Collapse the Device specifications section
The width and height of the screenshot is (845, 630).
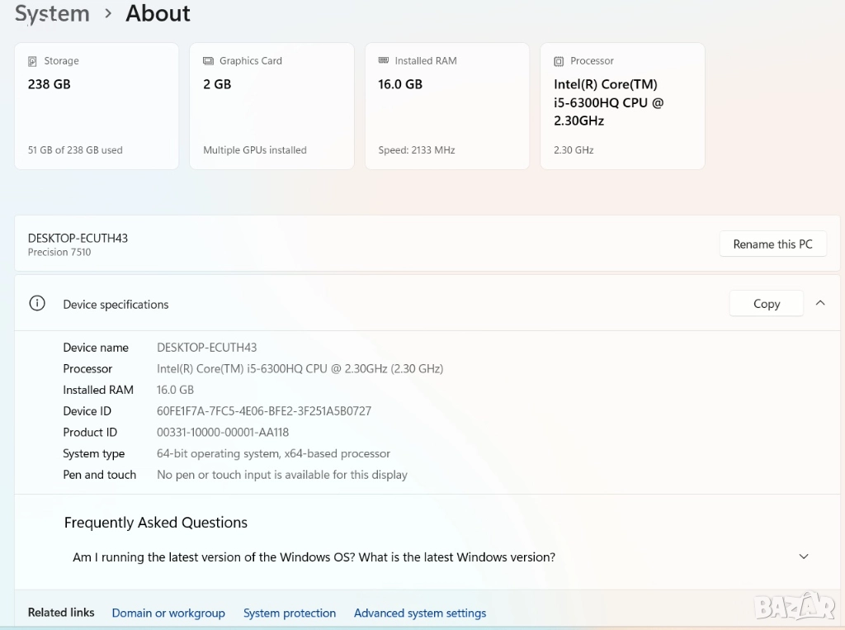coord(819,303)
